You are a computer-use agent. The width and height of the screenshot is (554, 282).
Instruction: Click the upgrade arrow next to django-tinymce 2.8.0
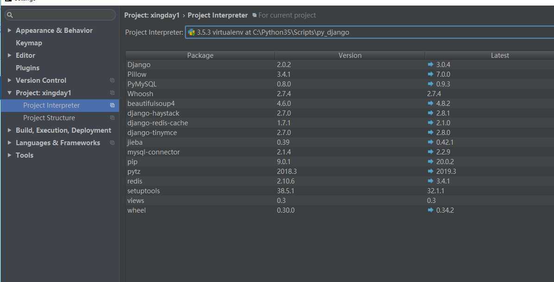coord(430,133)
